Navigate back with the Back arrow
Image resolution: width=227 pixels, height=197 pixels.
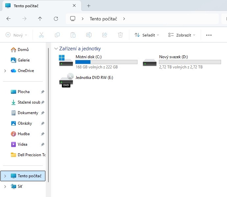[x=9, y=19]
